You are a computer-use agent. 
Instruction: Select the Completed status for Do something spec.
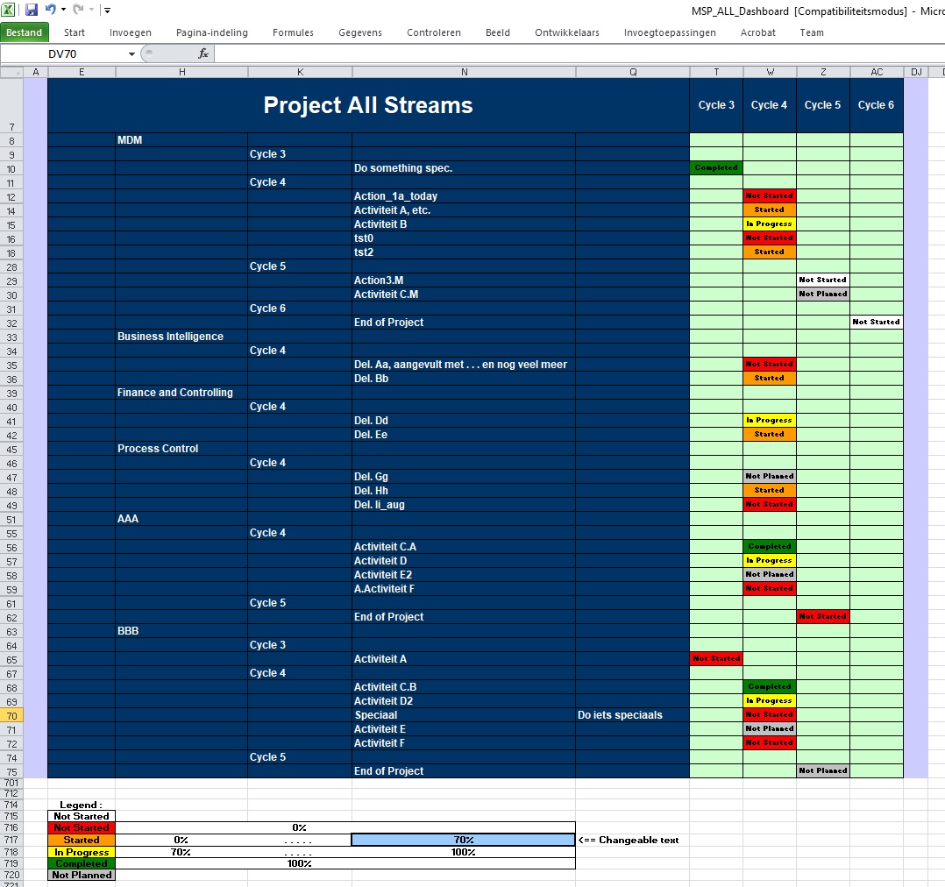pos(716,167)
